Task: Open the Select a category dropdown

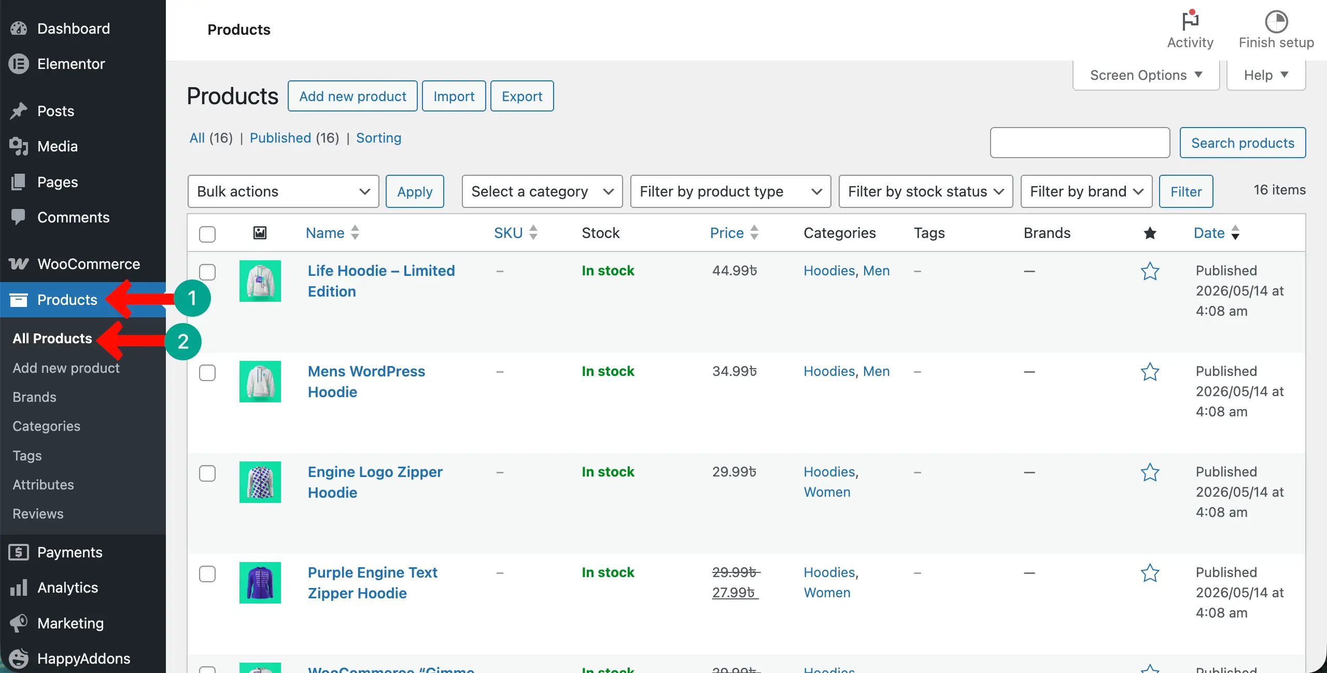Action: coord(542,191)
